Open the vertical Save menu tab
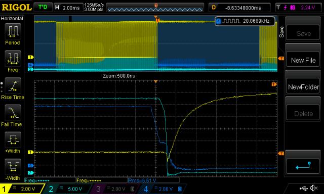The width and height of the screenshot is (324, 194). coord(281,32)
